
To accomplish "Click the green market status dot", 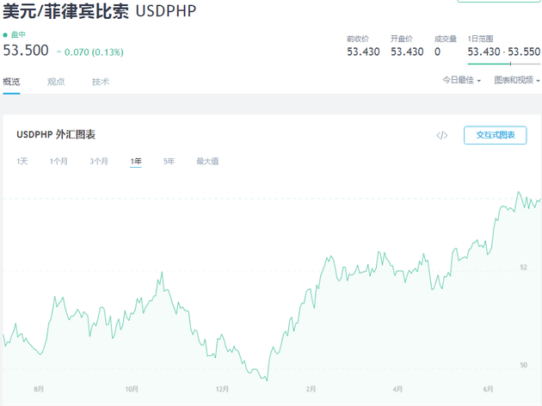I will pyautogui.click(x=5, y=35).
